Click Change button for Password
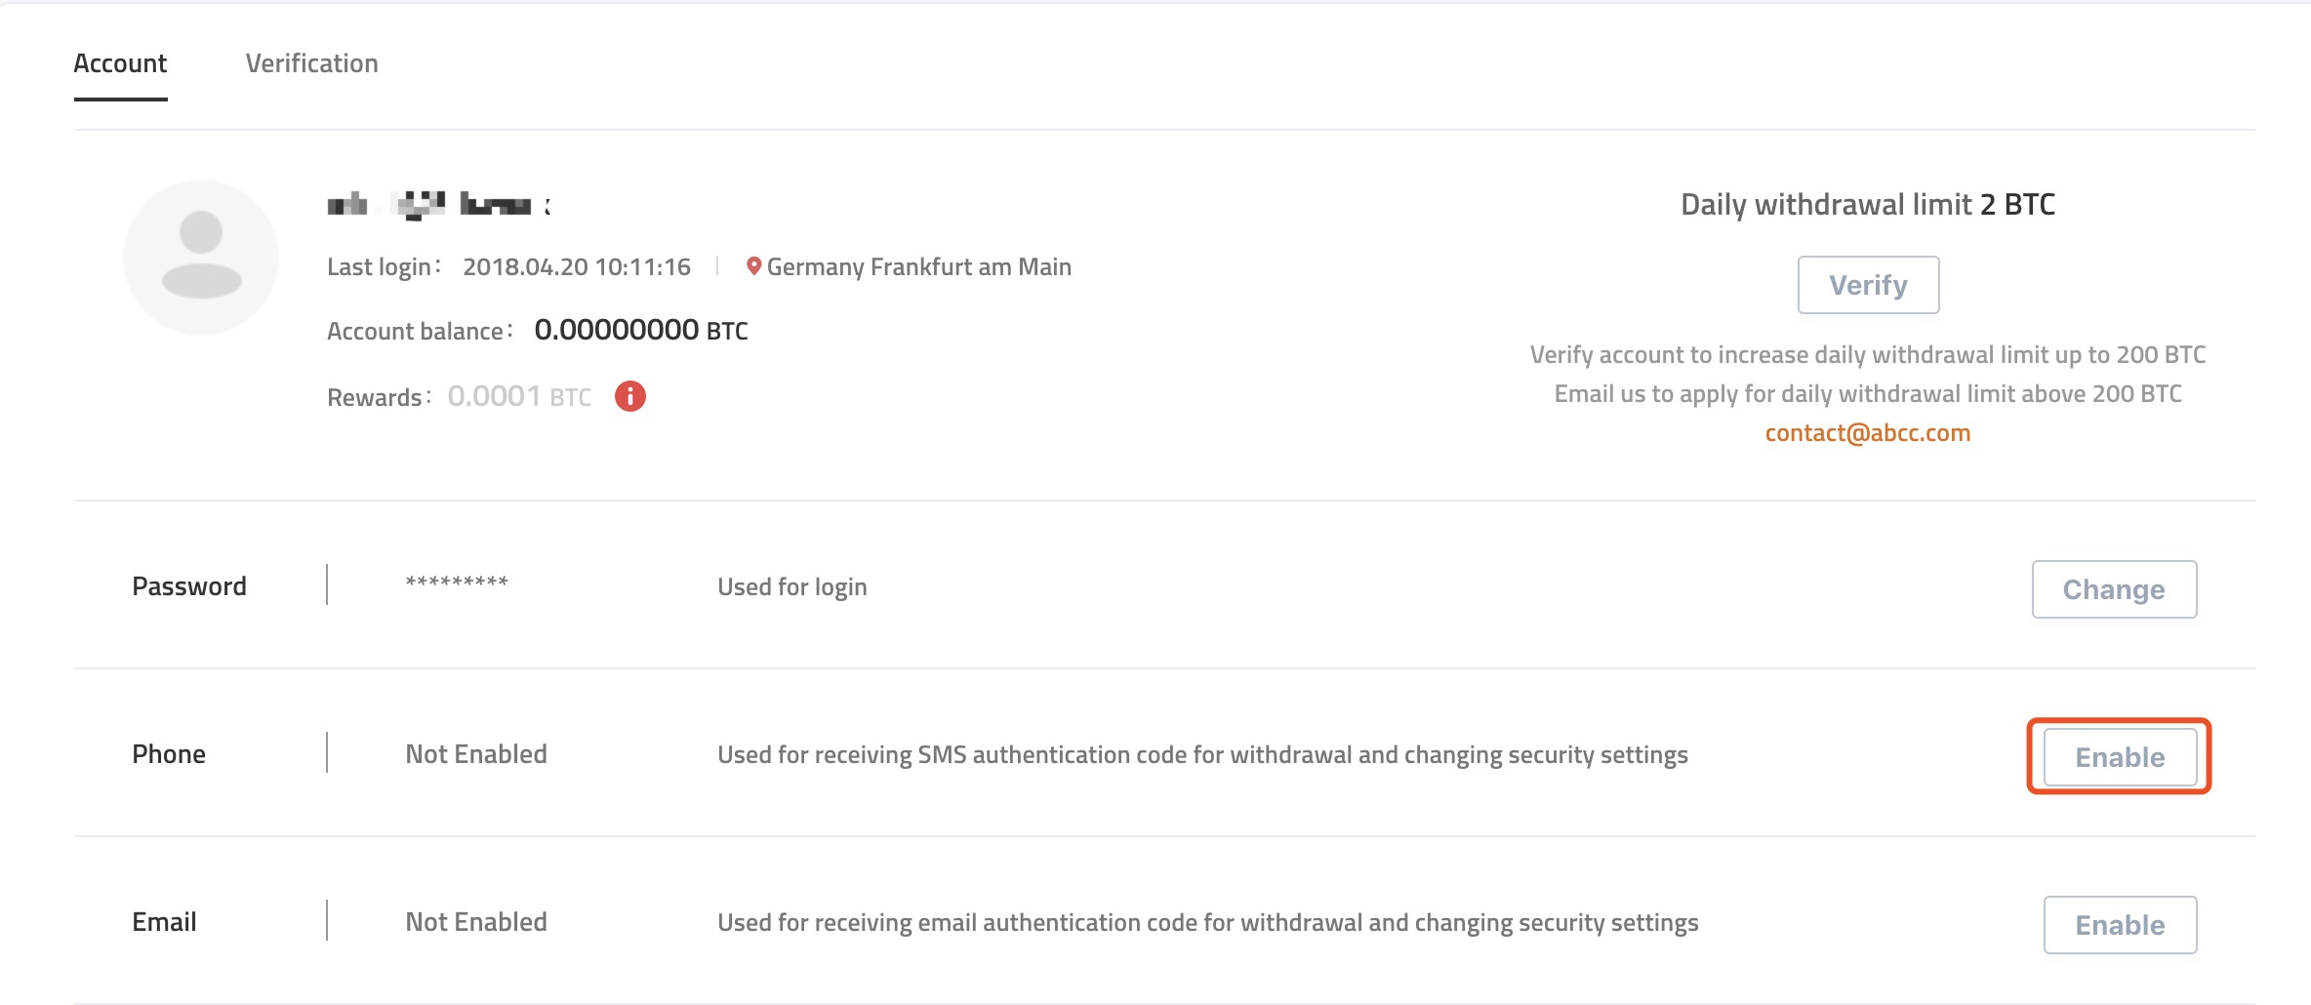This screenshot has width=2311, height=1005. point(2114,589)
